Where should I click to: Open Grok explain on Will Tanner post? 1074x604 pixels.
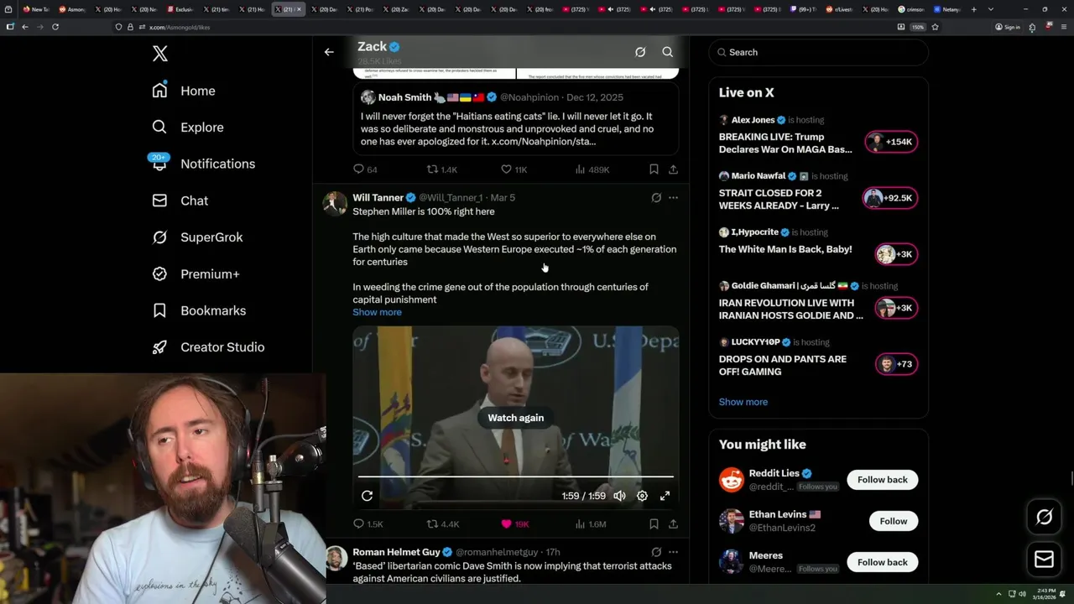[x=656, y=198]
